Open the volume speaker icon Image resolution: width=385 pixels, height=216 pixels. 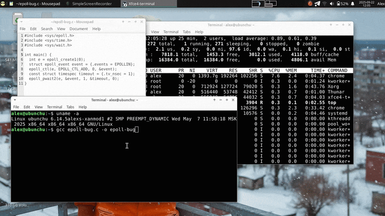tap(332, 4)
